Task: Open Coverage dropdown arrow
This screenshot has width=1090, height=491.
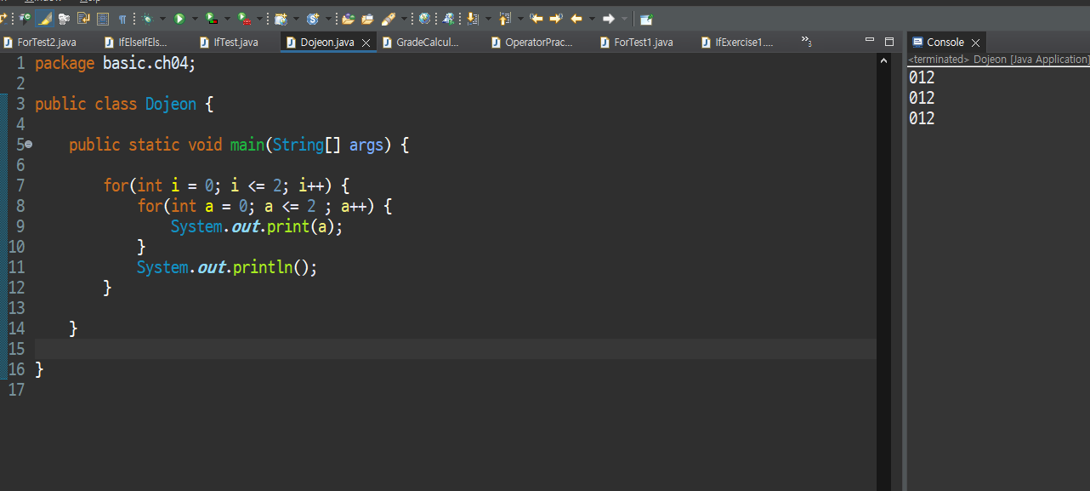Action: pyautogui.click(x=227, y=19)
